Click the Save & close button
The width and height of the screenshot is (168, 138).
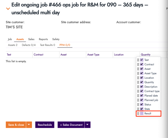(x=16, y=125)
